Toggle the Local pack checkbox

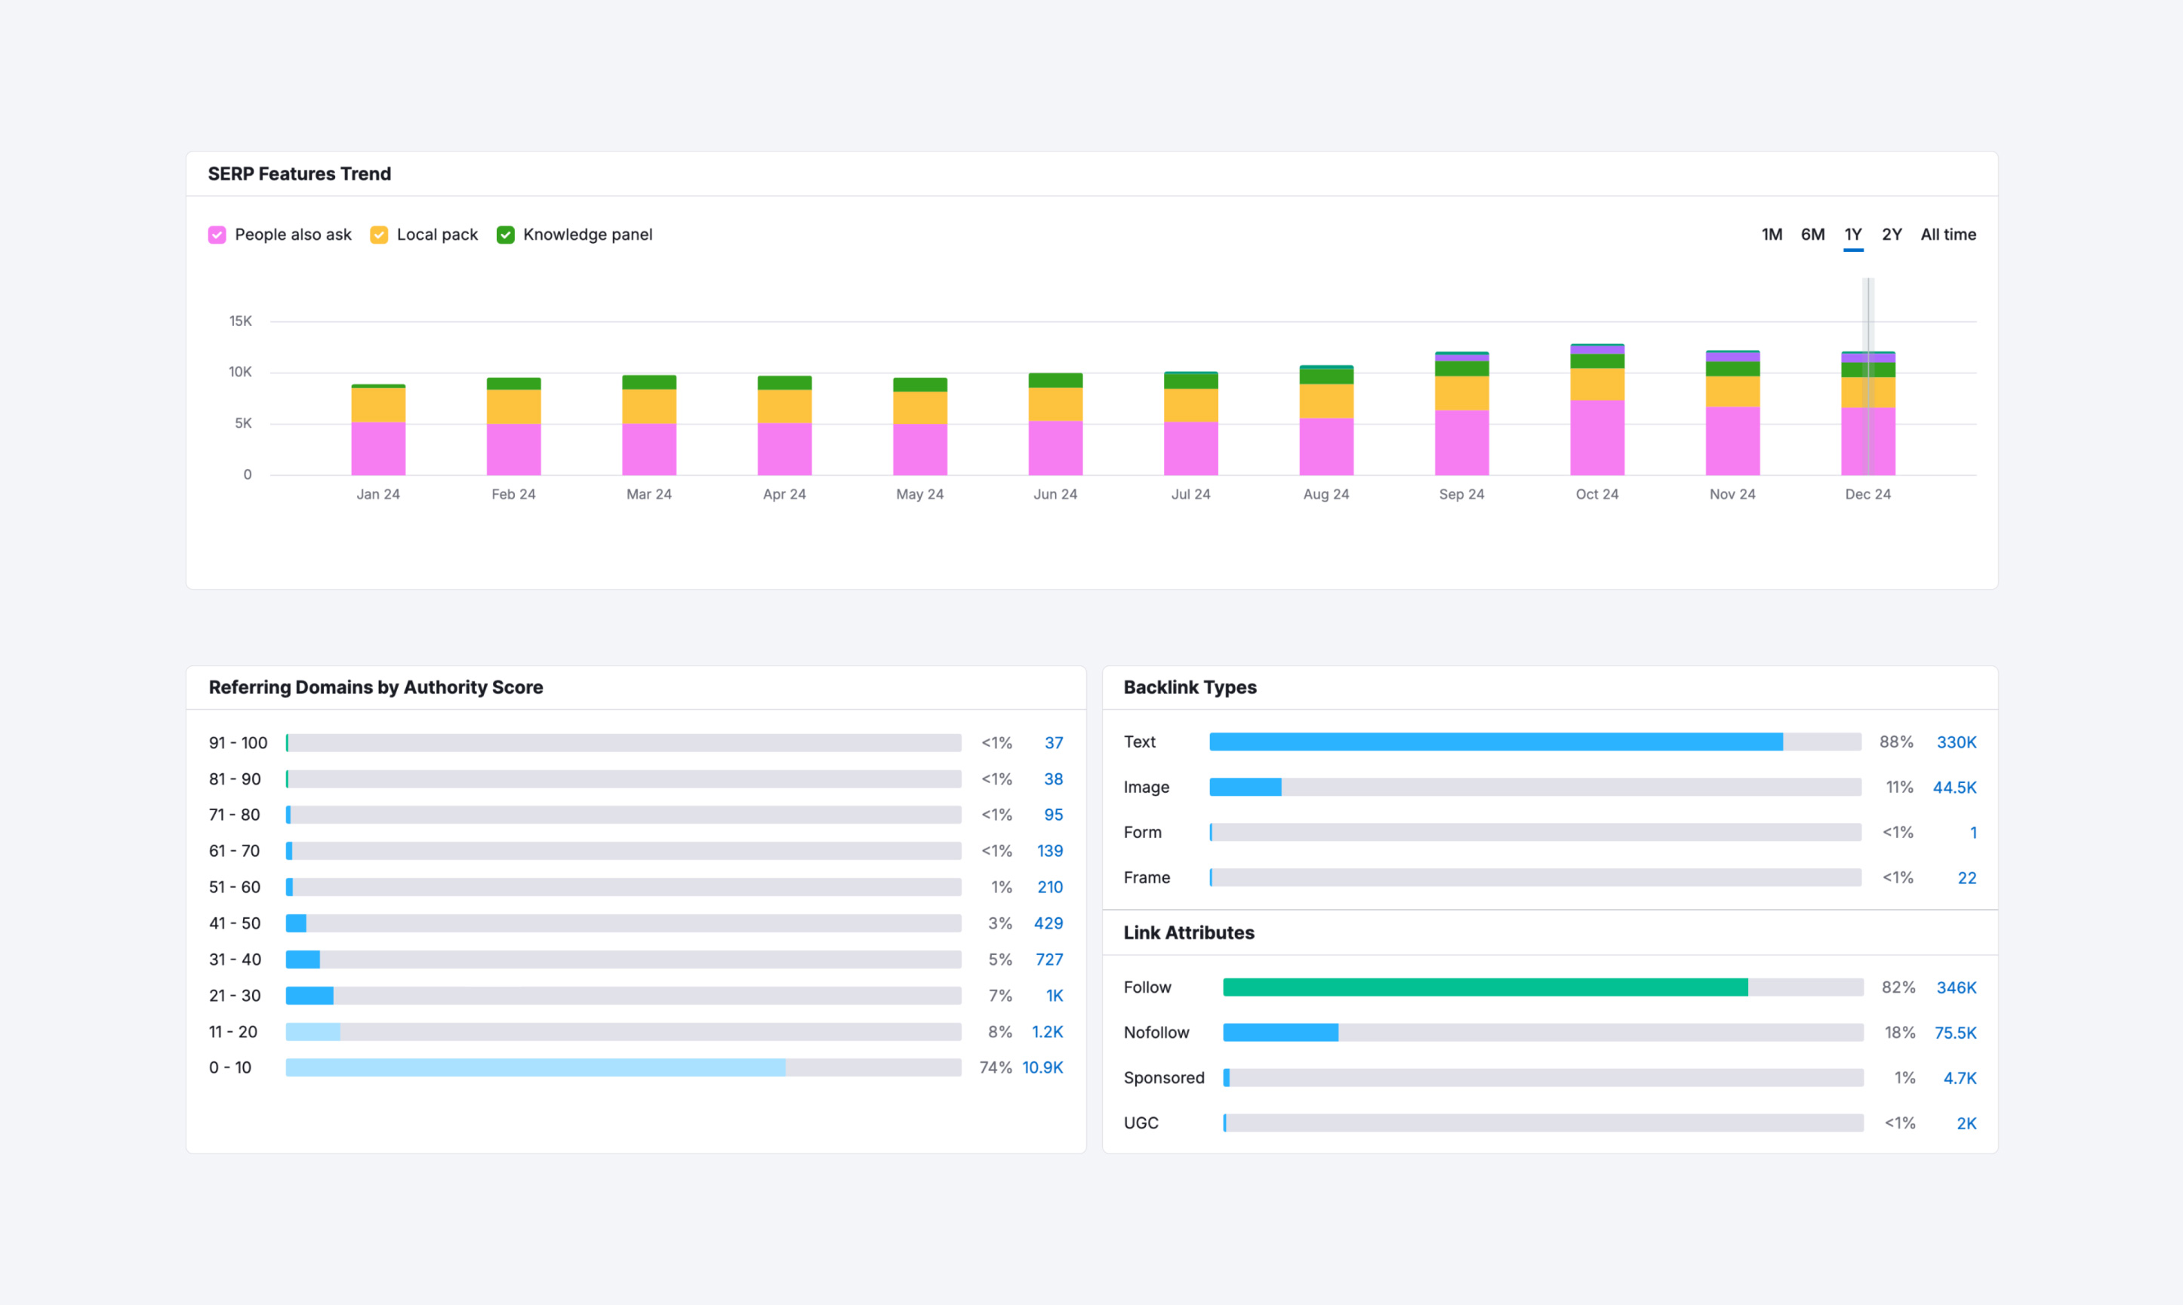click(379, 235)
